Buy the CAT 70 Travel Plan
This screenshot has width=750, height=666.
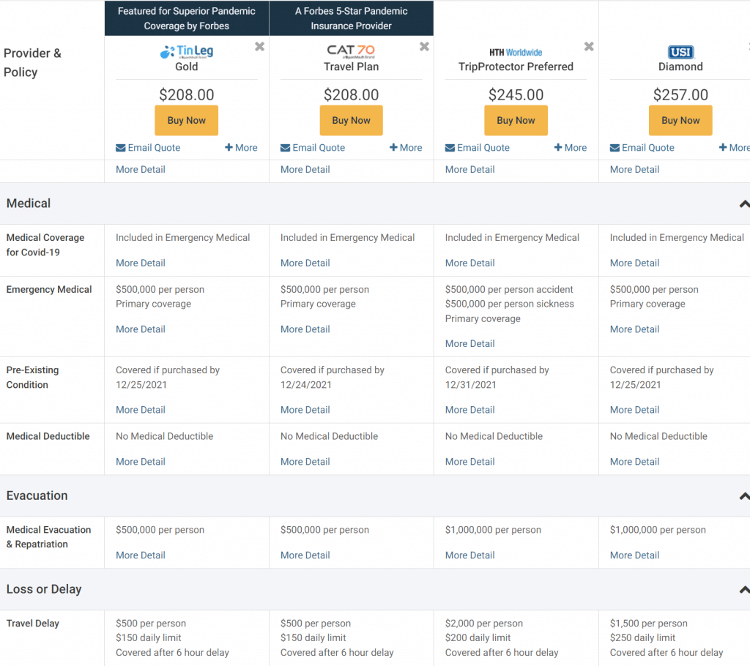point(351,121)
